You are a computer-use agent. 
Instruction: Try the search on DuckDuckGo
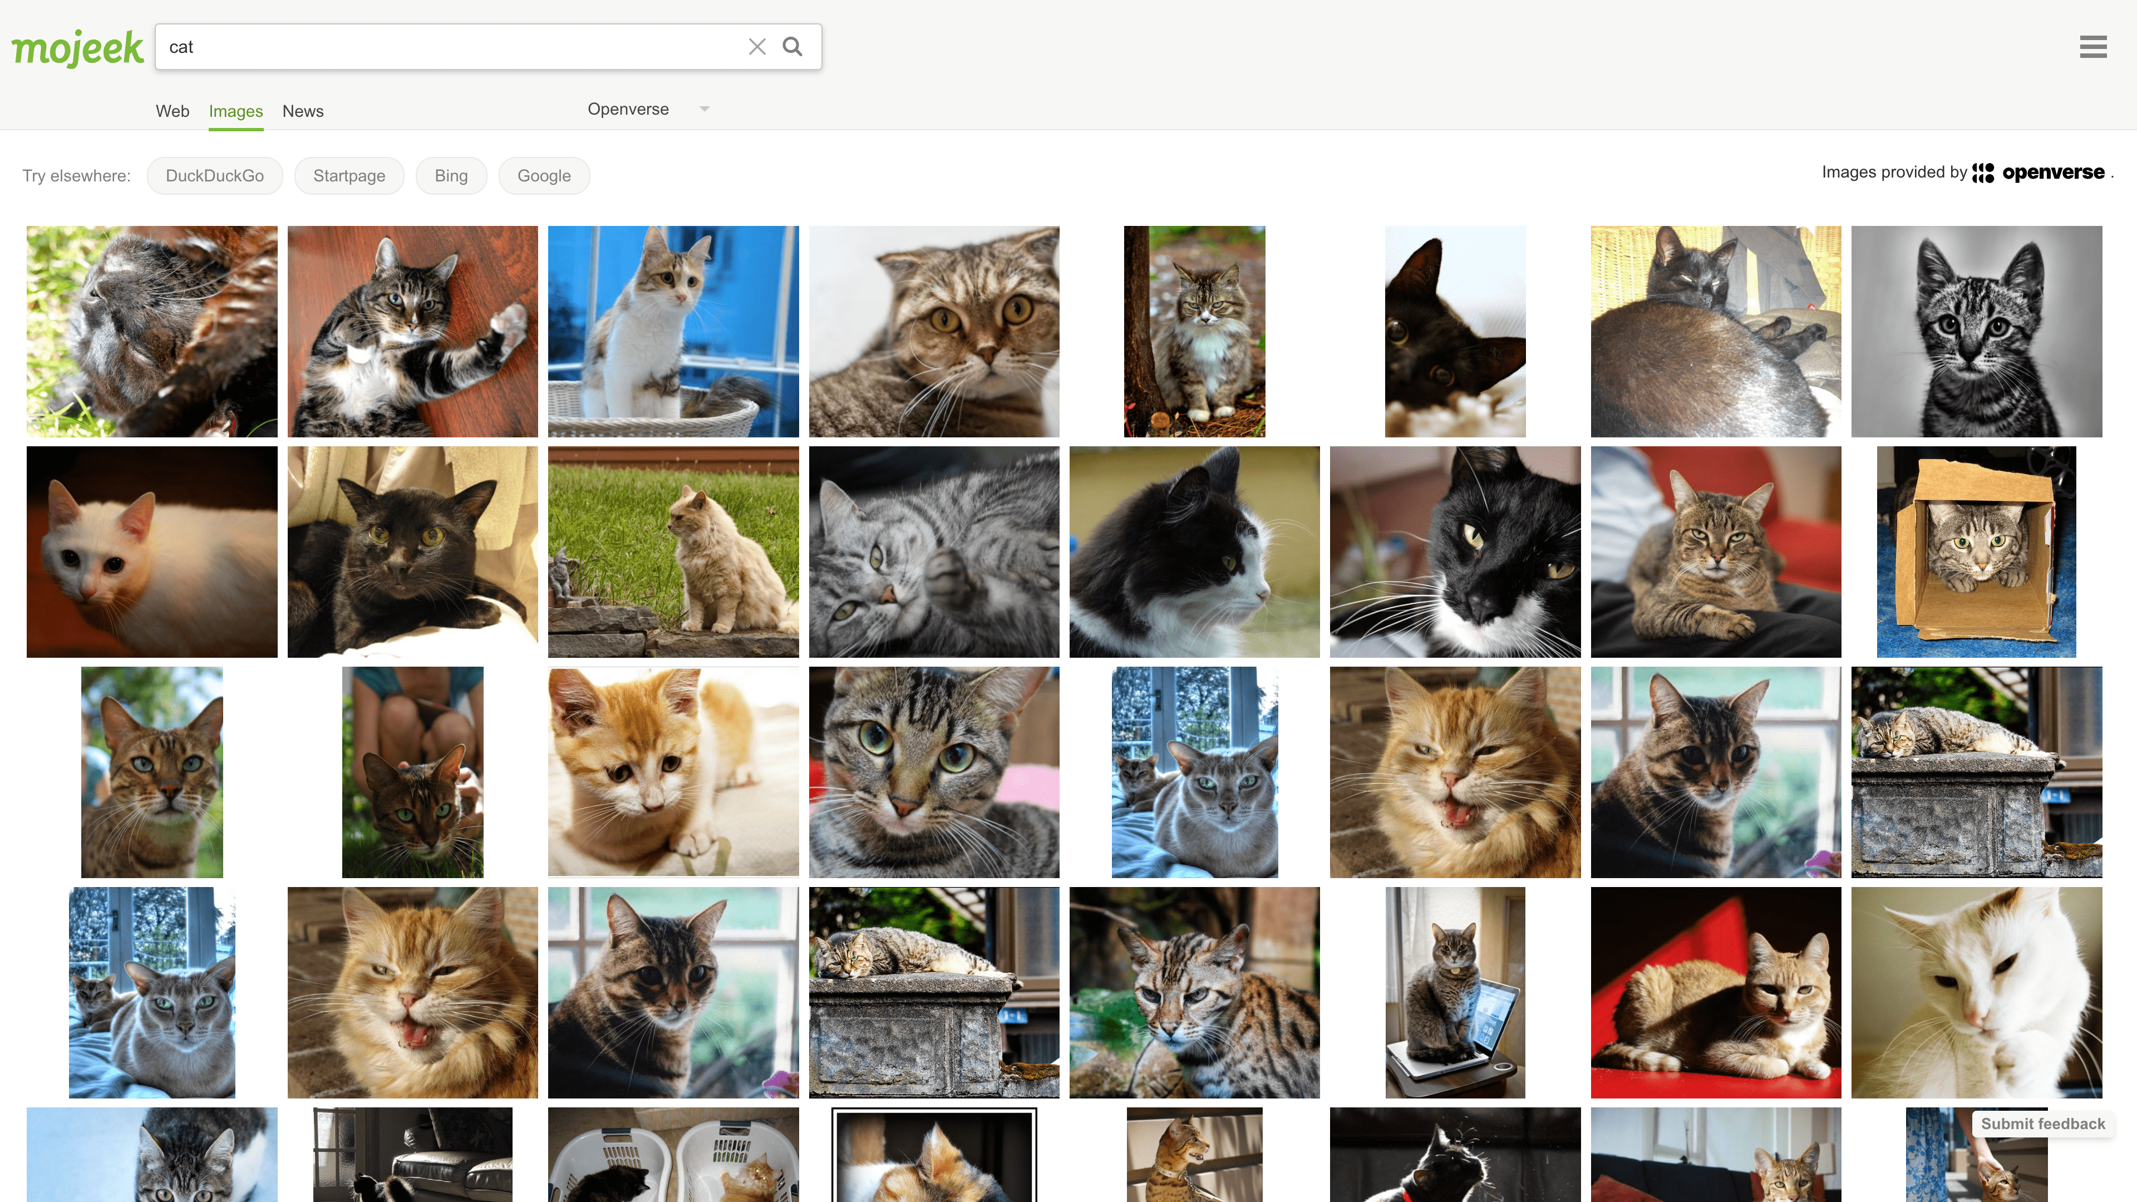pyautogui.click(x=215, y=176)
